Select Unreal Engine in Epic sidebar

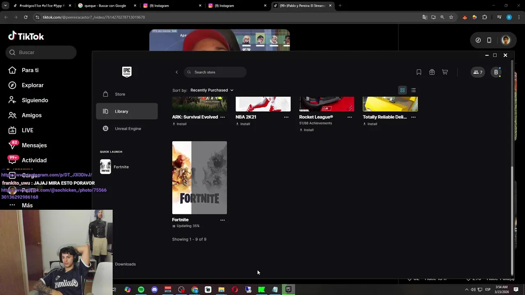127,129
